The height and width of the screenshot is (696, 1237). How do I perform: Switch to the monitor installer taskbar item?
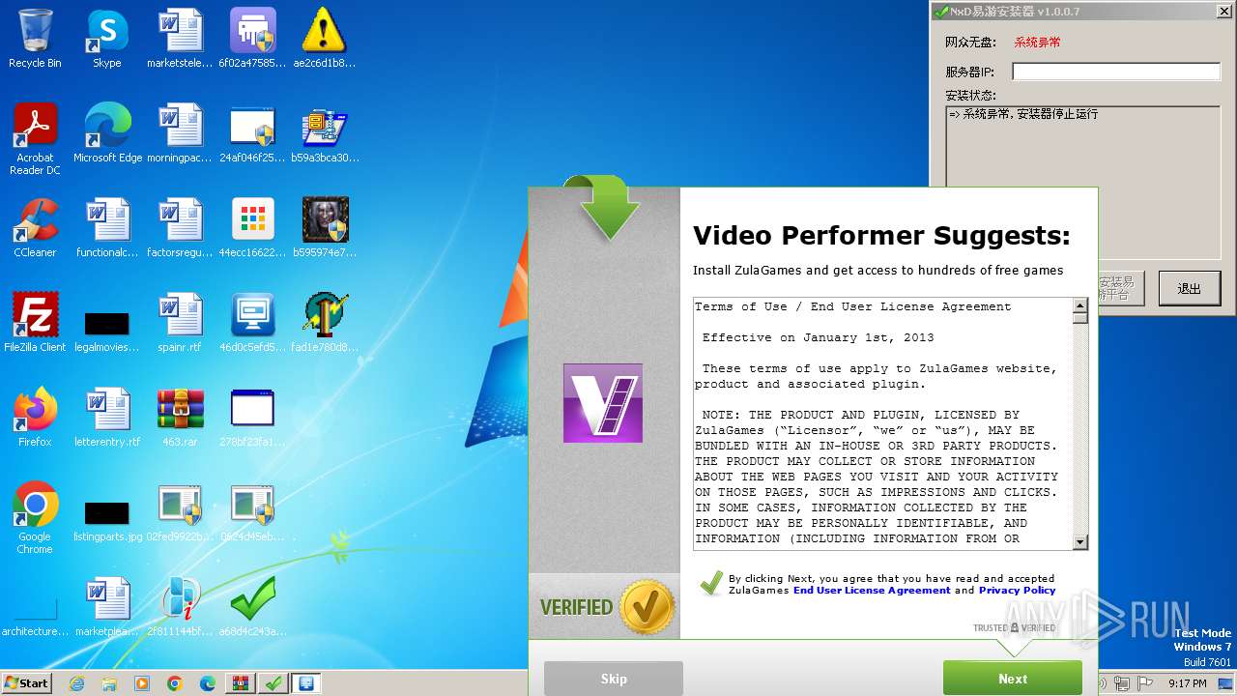point(306,683)
